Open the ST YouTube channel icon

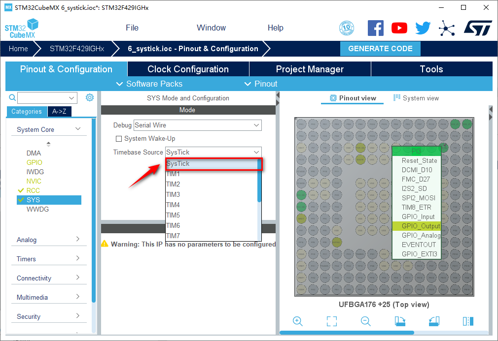(x=399, y=28)
